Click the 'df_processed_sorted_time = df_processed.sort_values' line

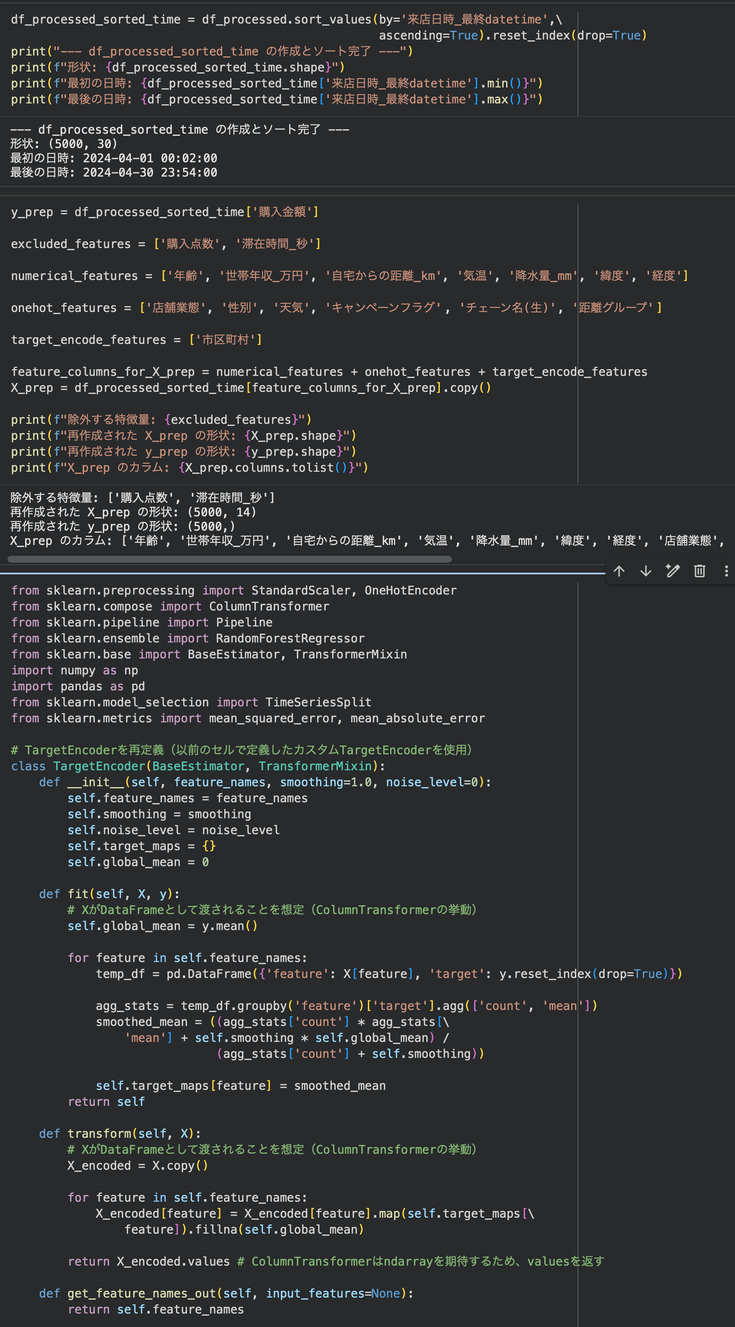point(286,20)
